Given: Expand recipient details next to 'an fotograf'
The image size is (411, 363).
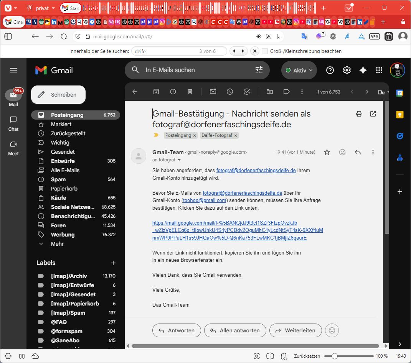Looking at the screenshot, I should 179,160.
